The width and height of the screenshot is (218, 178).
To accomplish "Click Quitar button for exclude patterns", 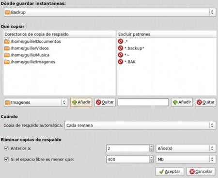I will pos(205,102).
